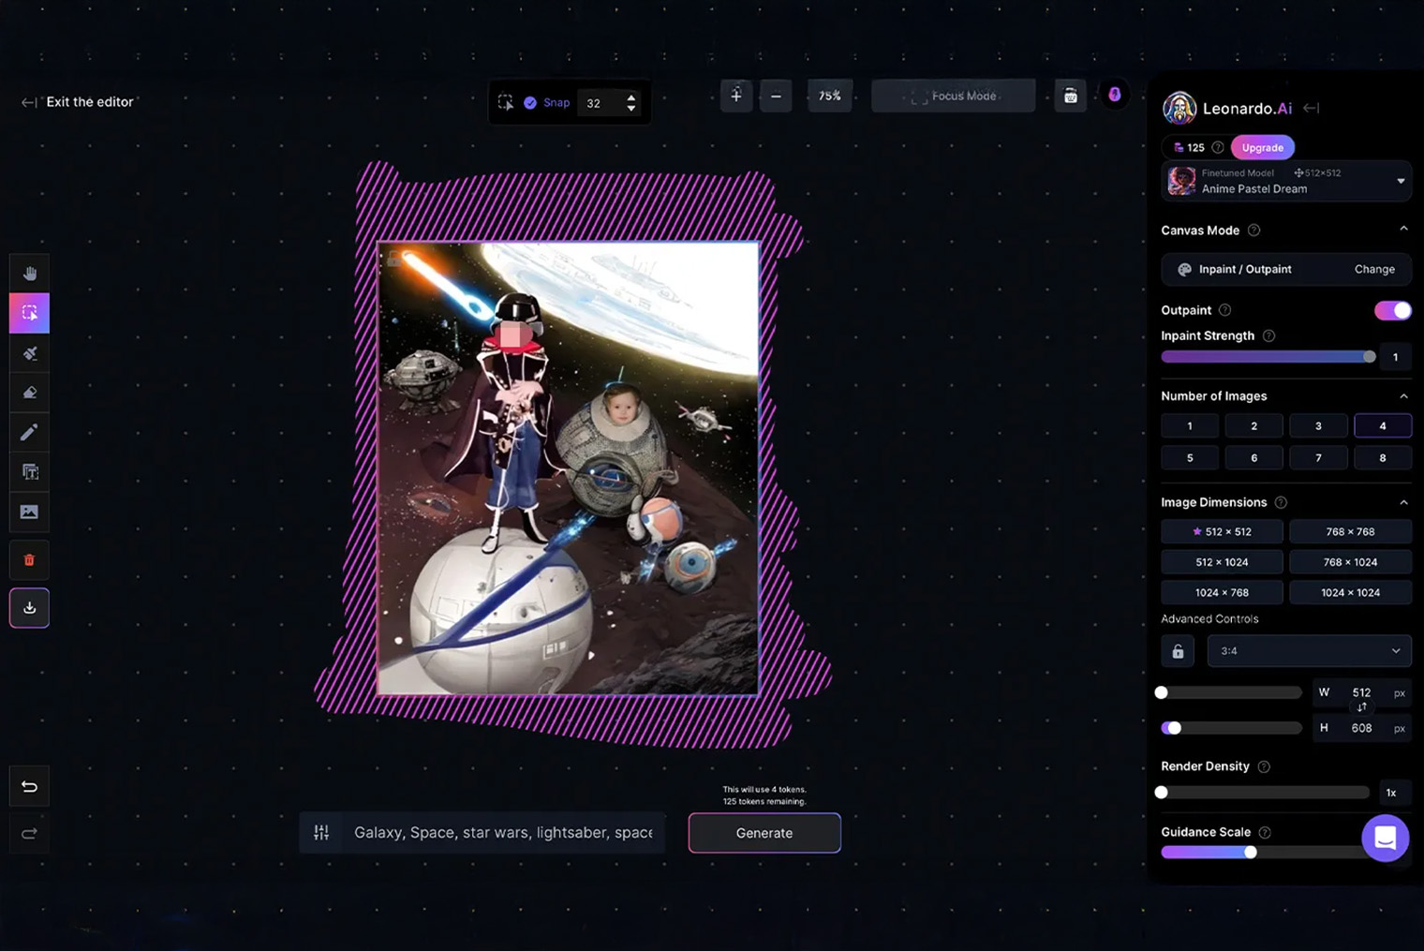
Task: Open the prompt settings sliders icon
Action: [x=321, y=832]
